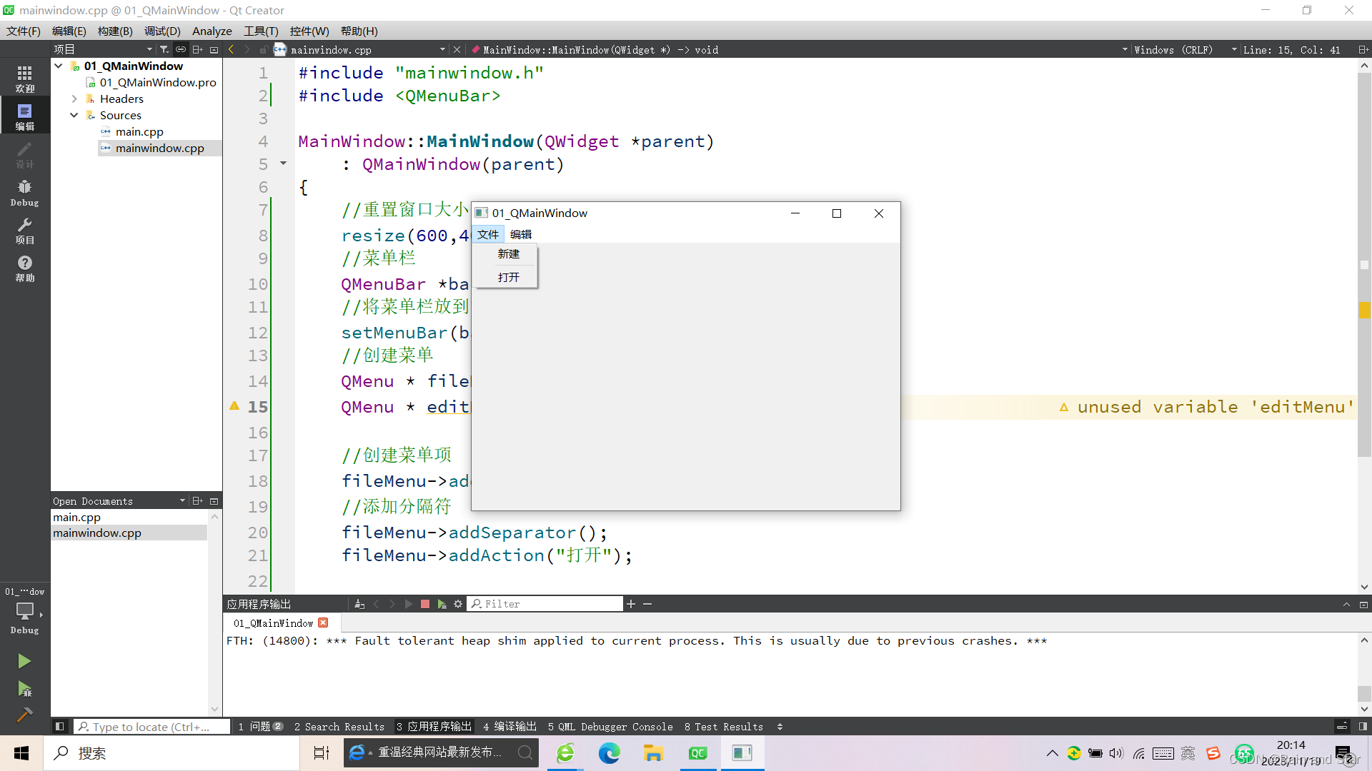Screen dimensions: 1372x771
Task: Toggle link-with-editor in project panel
Action: click(181, 50)
